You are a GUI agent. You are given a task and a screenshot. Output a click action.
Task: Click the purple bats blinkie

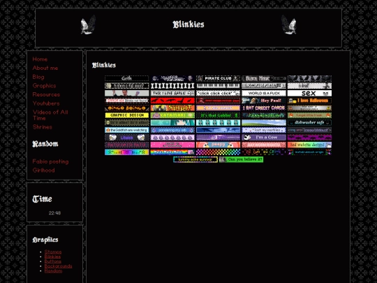[309, 138]
